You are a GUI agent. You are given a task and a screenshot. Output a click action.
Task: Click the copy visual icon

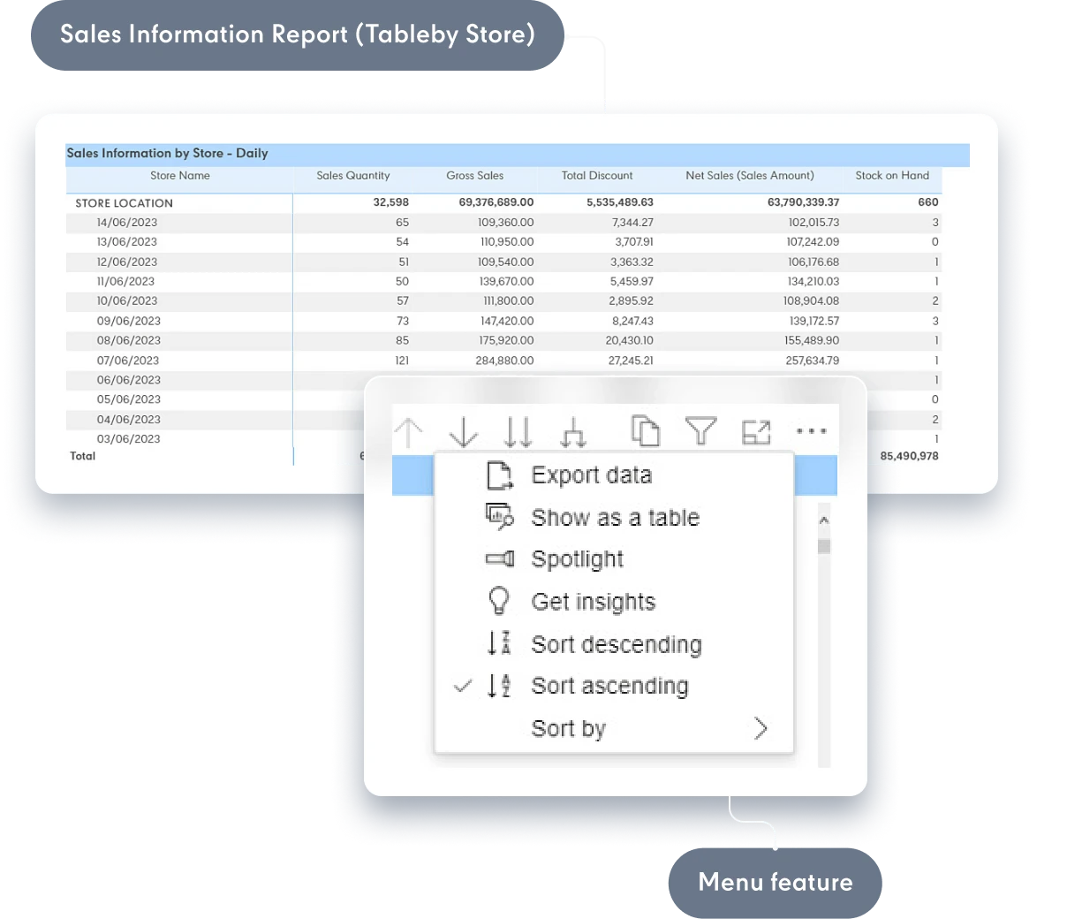tap(646, 431)
